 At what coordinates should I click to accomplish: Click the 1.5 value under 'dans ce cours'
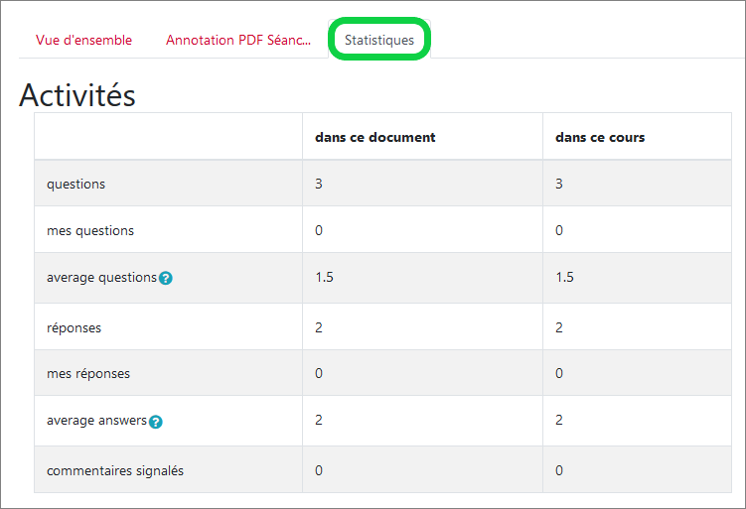(564, 278)
